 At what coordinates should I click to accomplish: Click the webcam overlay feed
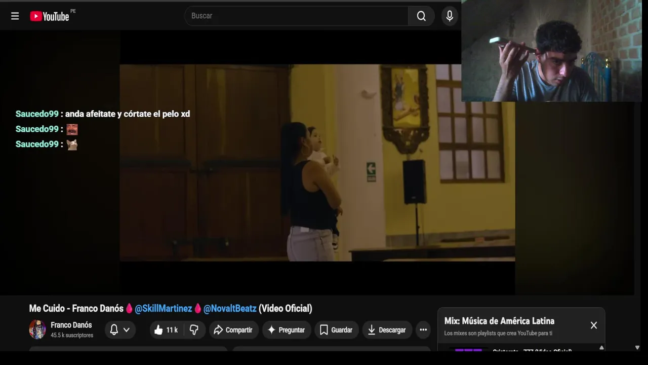click(552, 51)
